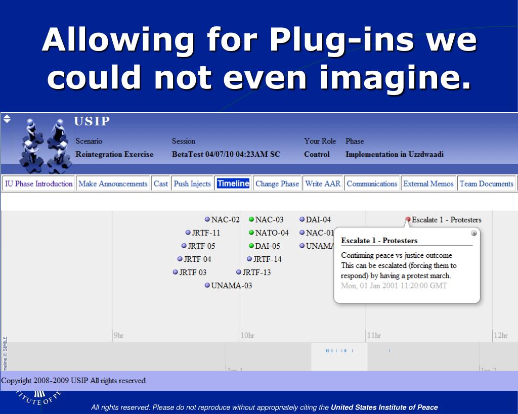
Task: Click the Implementation in Uzzdwaadi phase text
Action: click(x=395, y=154)
